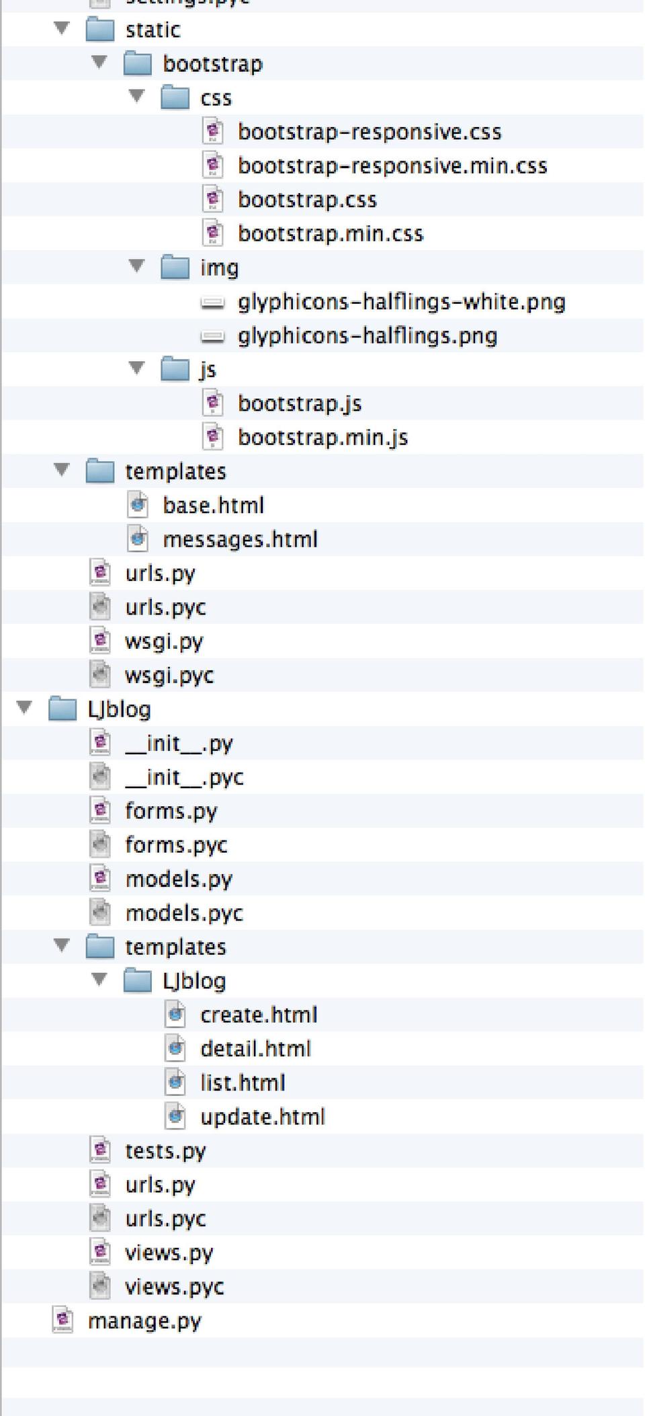Collapse the bootstrap folder triangle
The image size is (645, 1416).
pos(99,63)
